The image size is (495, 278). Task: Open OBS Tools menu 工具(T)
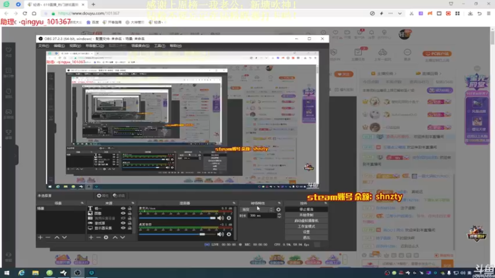(160, 46)
